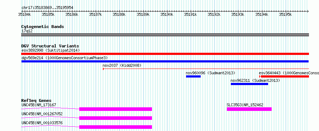Select the nsv2037 (Kidd2008) thin red line

click(206, 69)
